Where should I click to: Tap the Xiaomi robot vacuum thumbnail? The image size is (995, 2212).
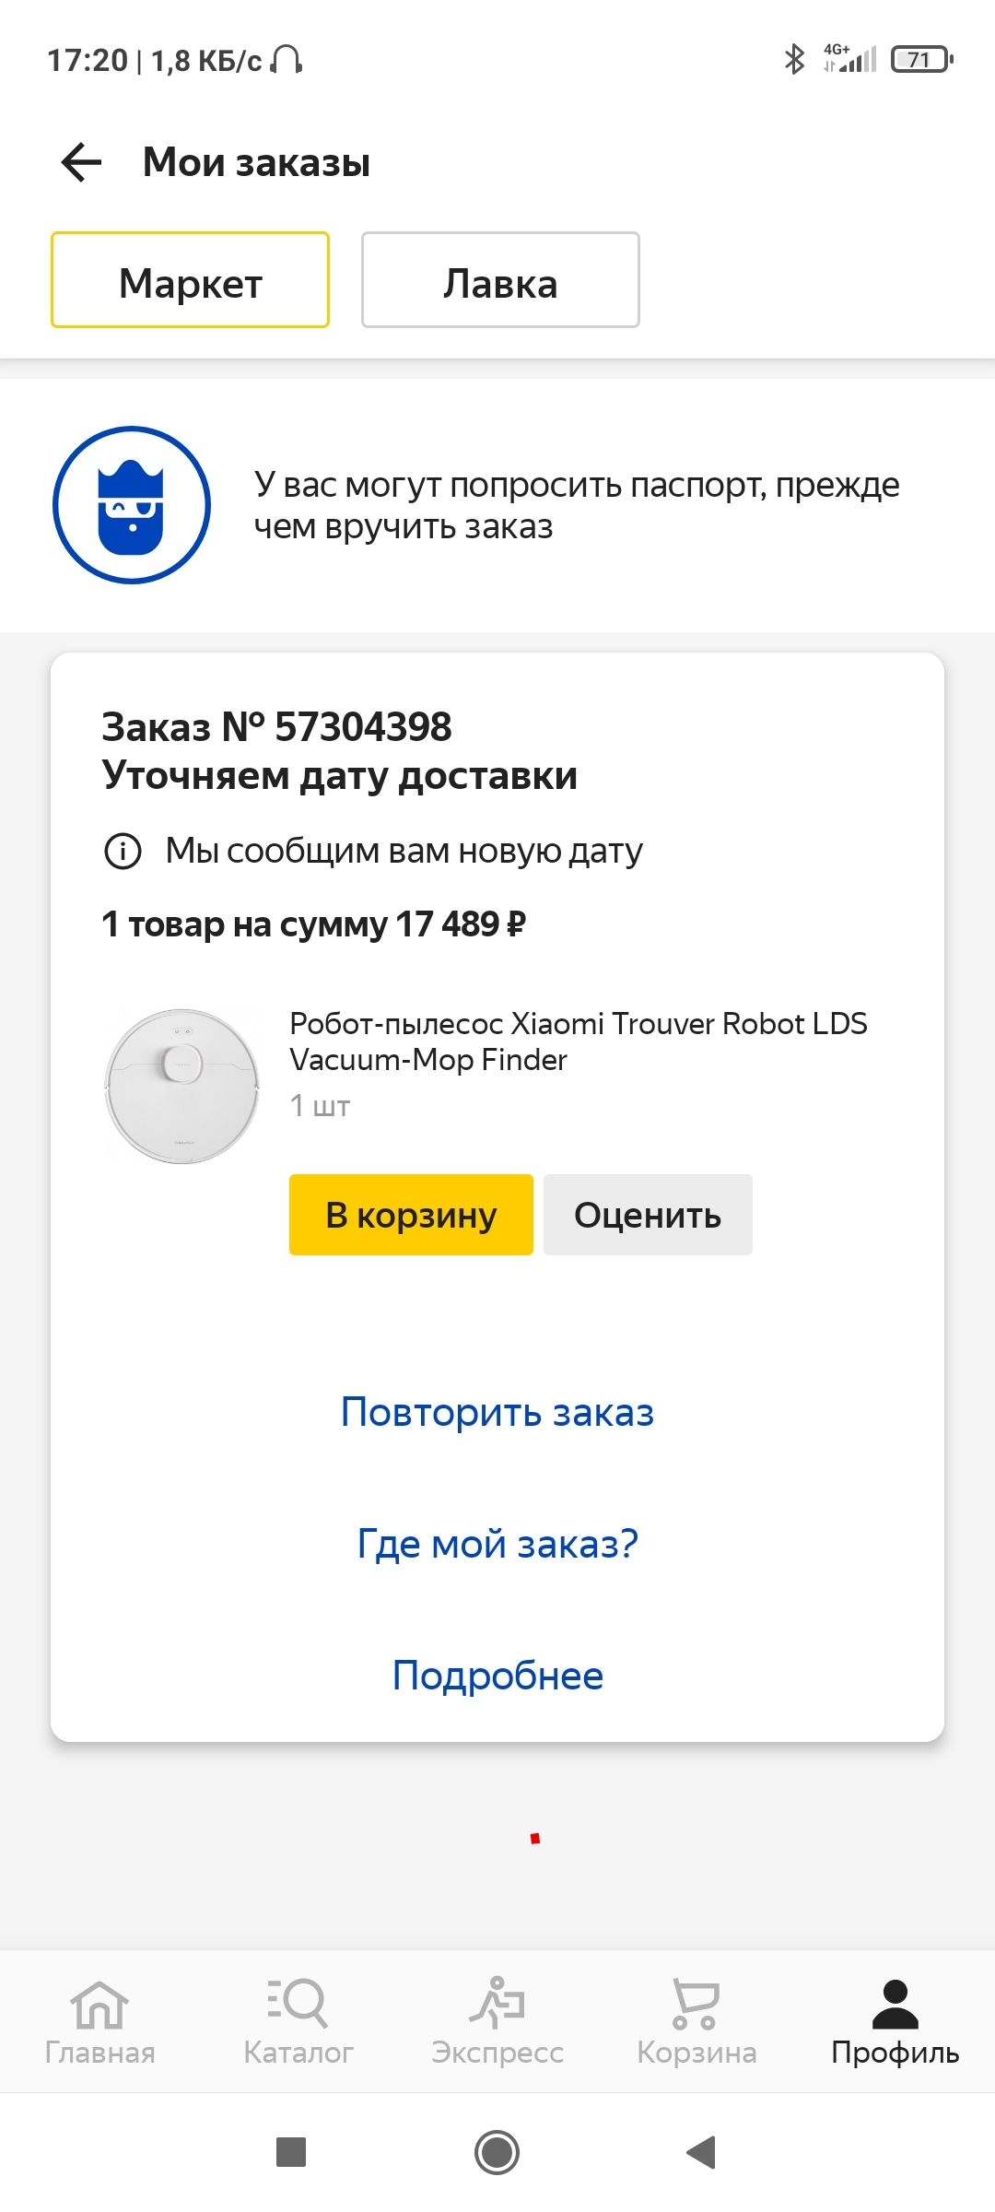click(x=182, y=1086)
